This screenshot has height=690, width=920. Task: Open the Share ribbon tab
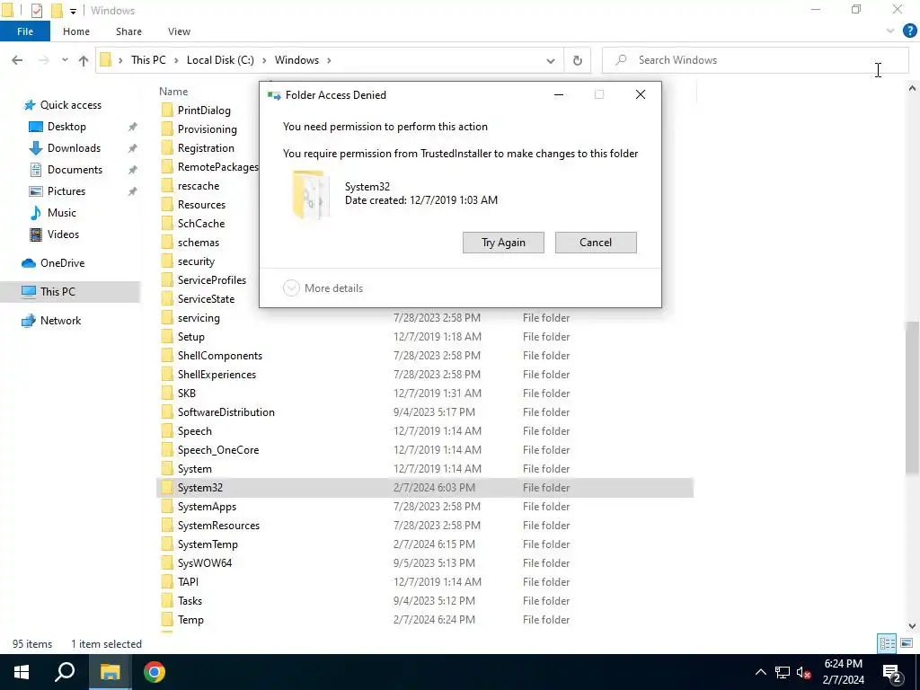point(128,31)
